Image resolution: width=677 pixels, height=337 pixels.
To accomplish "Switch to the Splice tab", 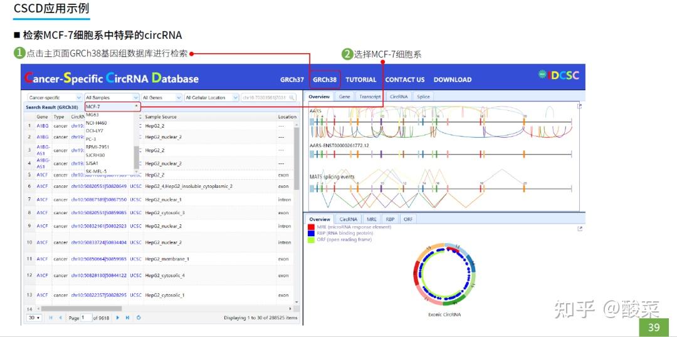I will click(x=423, y=96).
